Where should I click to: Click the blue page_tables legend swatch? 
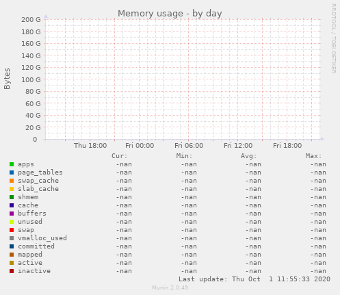(12, 172)
